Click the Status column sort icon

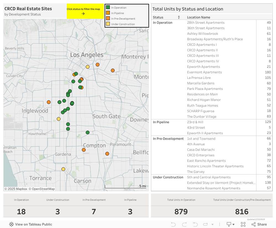point(179,17)
